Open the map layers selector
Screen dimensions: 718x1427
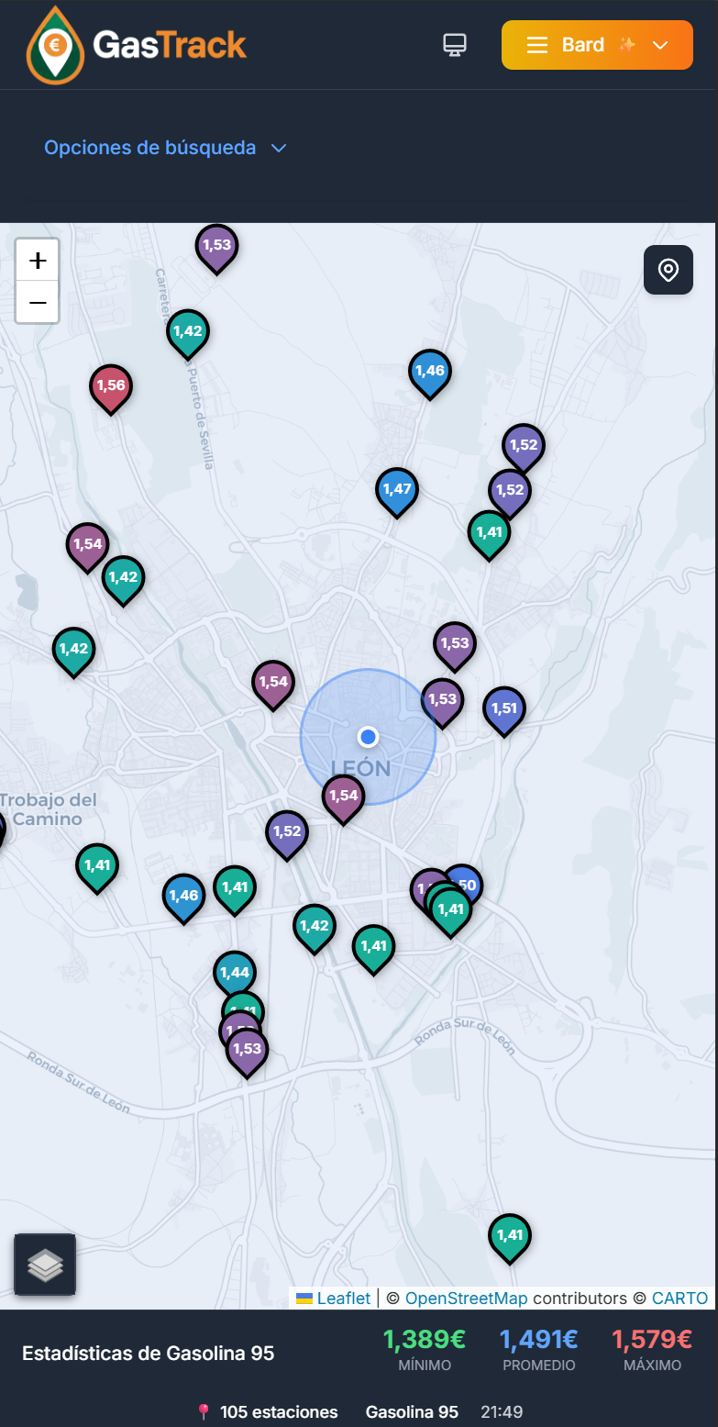pos(45,1265)
